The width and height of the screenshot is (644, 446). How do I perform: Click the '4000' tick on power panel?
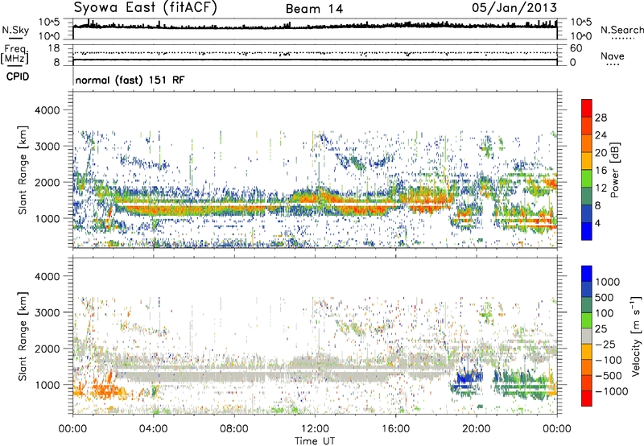pyautogui.click(x=47, y=110)
